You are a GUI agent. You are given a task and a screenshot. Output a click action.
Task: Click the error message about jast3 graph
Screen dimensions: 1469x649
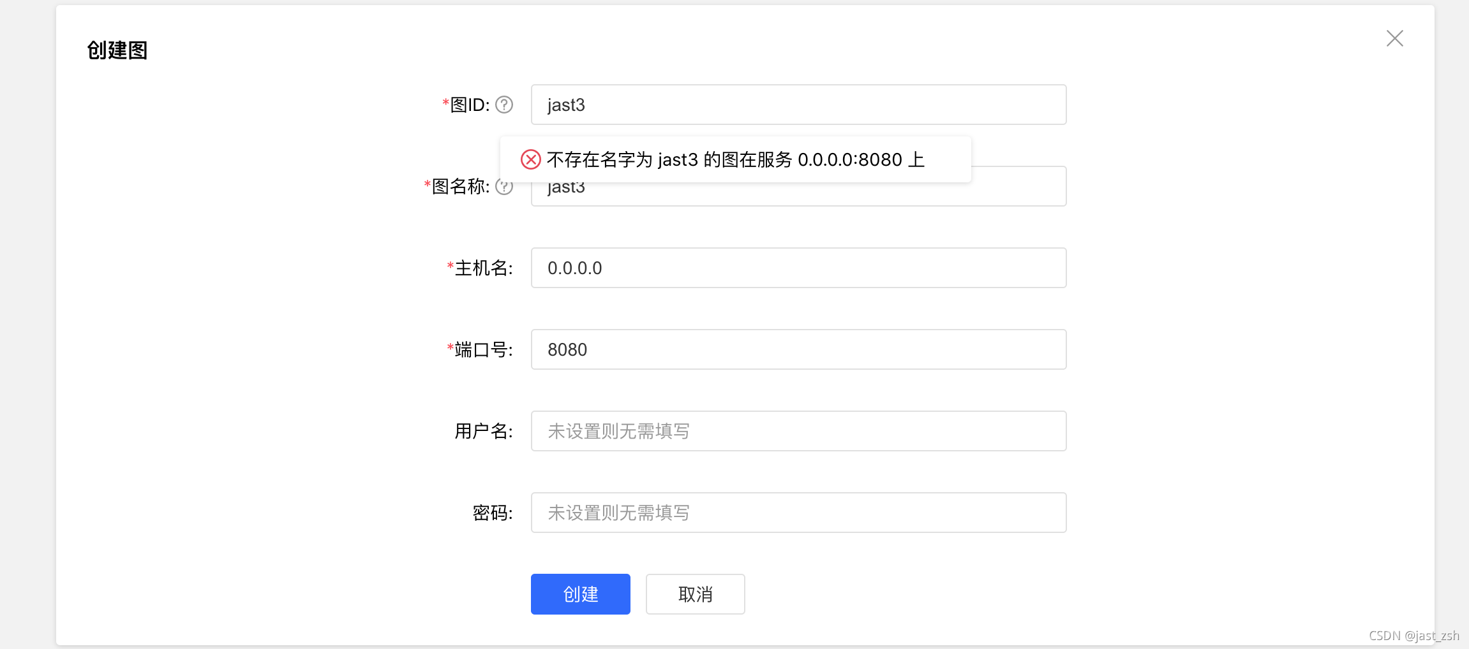[x=734, y=159]
